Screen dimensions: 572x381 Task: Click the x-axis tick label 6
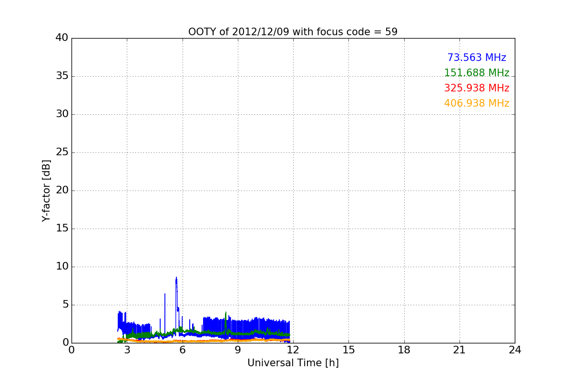(183, 350)
